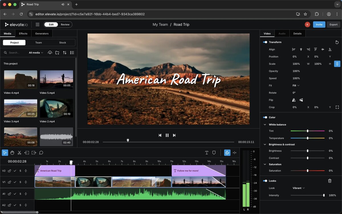Toggle the Transform switch off
The height and width of the screenshot is (214, 342).
coord(265,42)
